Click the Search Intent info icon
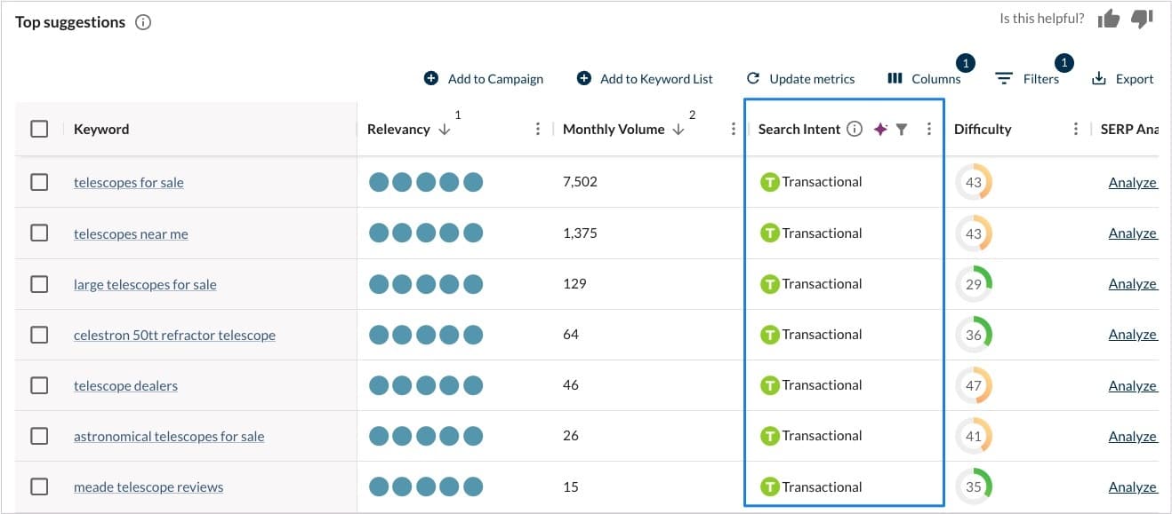The width and height of the screenshot is (1172, 514). click(x=855, y=129)
